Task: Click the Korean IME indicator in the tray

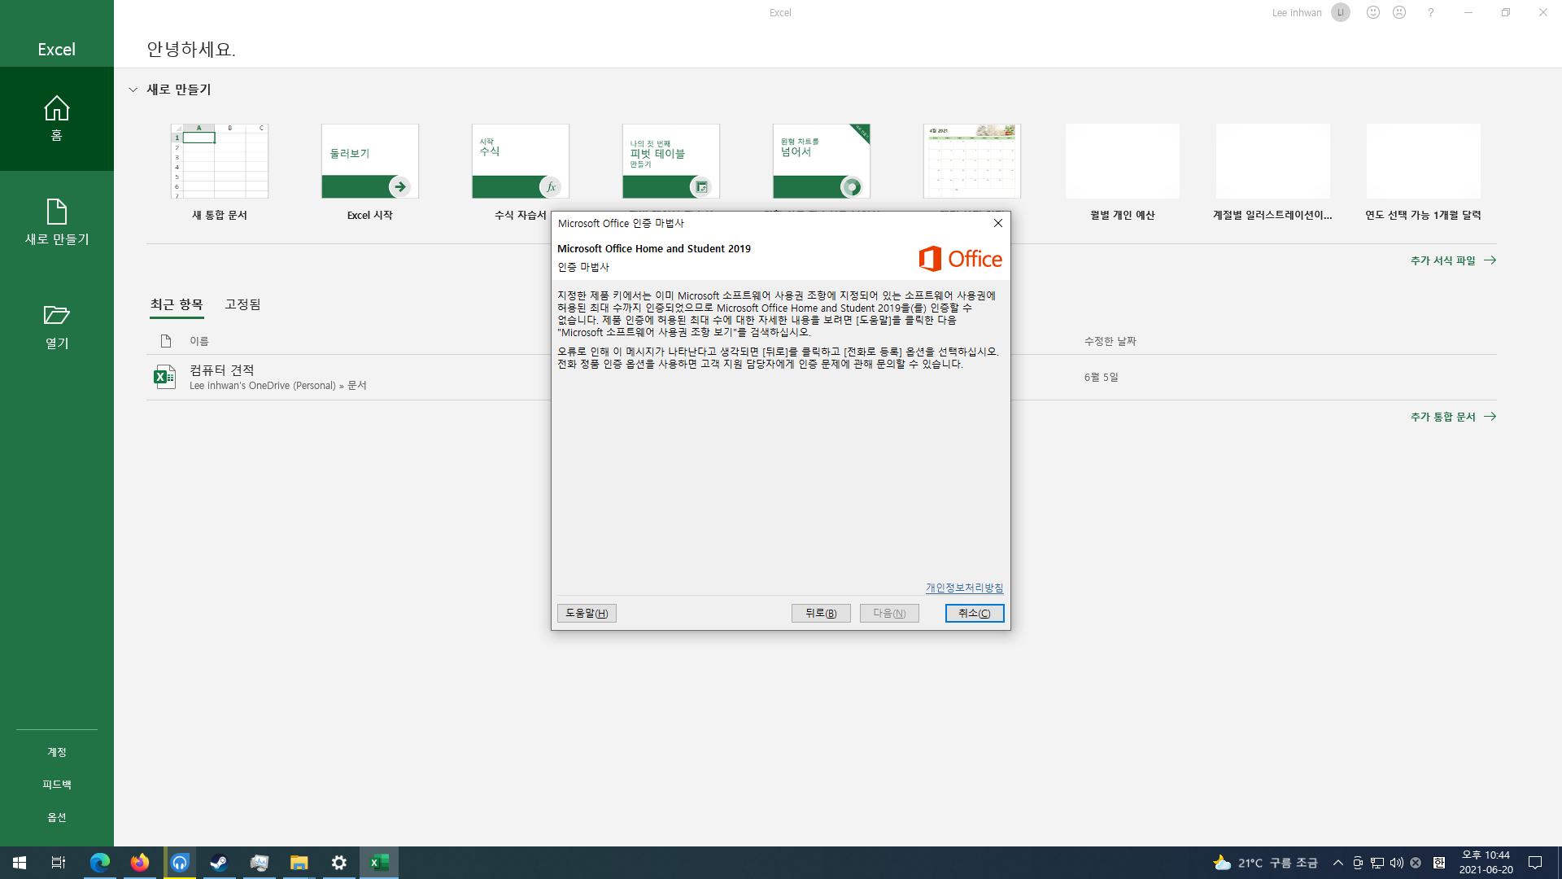Action: coord(1439,863)
